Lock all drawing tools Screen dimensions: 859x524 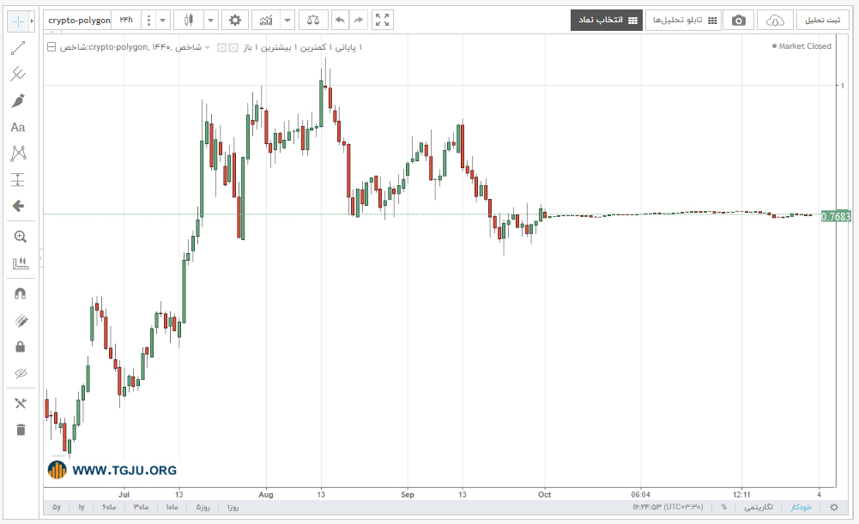coord(21,347)
